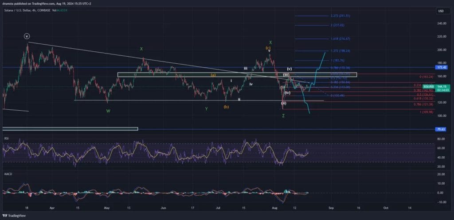Click the 200.00 value on price scale
Image resolution: width=454 pixels, height=220 pixels.
[x=440, y=50]
